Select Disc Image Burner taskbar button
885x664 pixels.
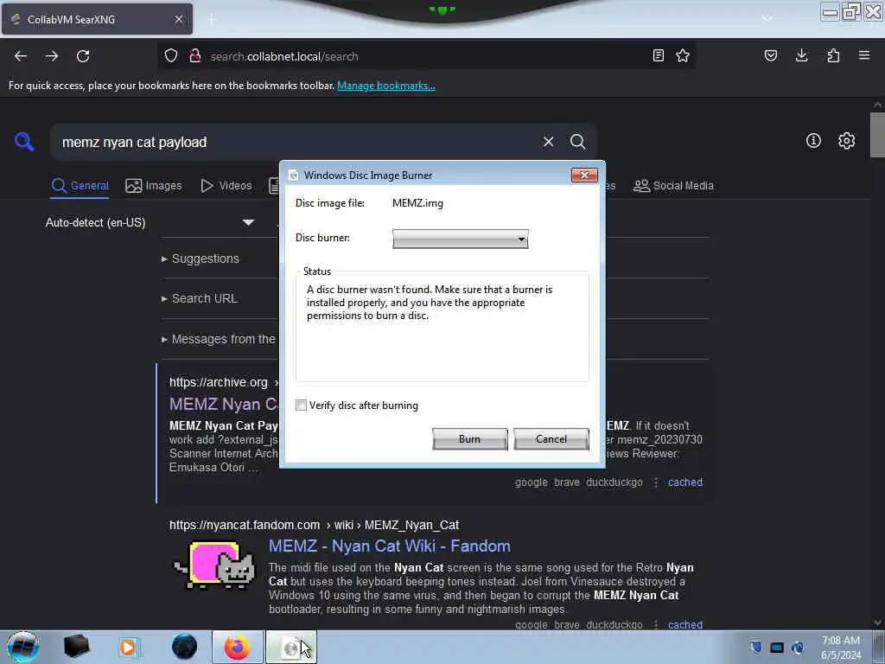tap(290, 647)
